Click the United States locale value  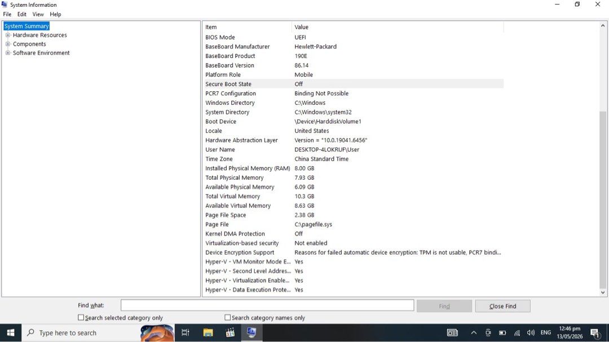coord(311,131)
